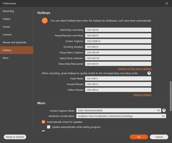Switch to the Output settings tab
Viewport: 172px width, 143px height.
(x=7, y=19)
